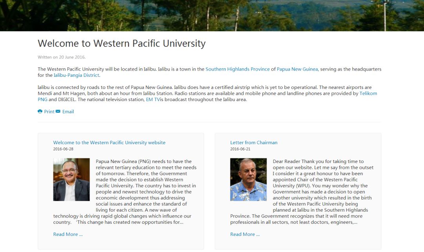The width and height of the screenshot is (424, 252).
Task: Click the envelope icon beside Email
Action: click(58, 111)
